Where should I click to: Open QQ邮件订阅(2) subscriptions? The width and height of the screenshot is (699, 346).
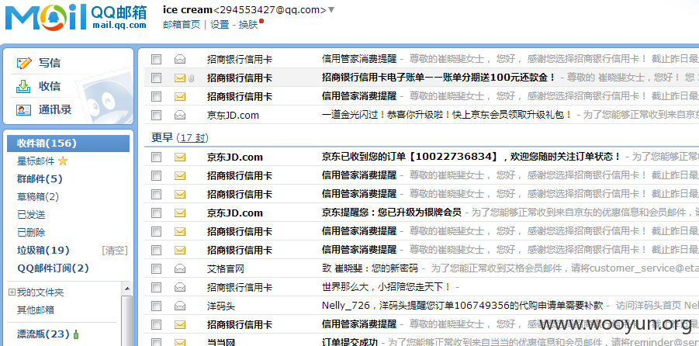click(x=53, y=268)
